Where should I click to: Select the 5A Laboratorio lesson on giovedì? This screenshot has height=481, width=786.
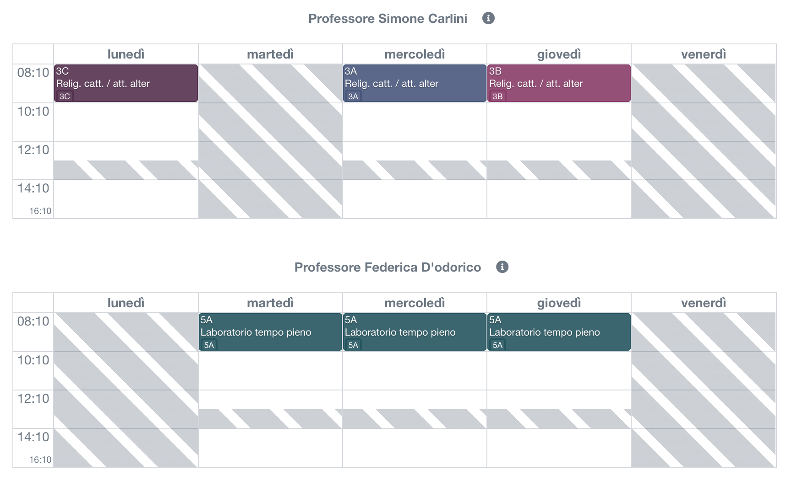click(x=558, y=331)
